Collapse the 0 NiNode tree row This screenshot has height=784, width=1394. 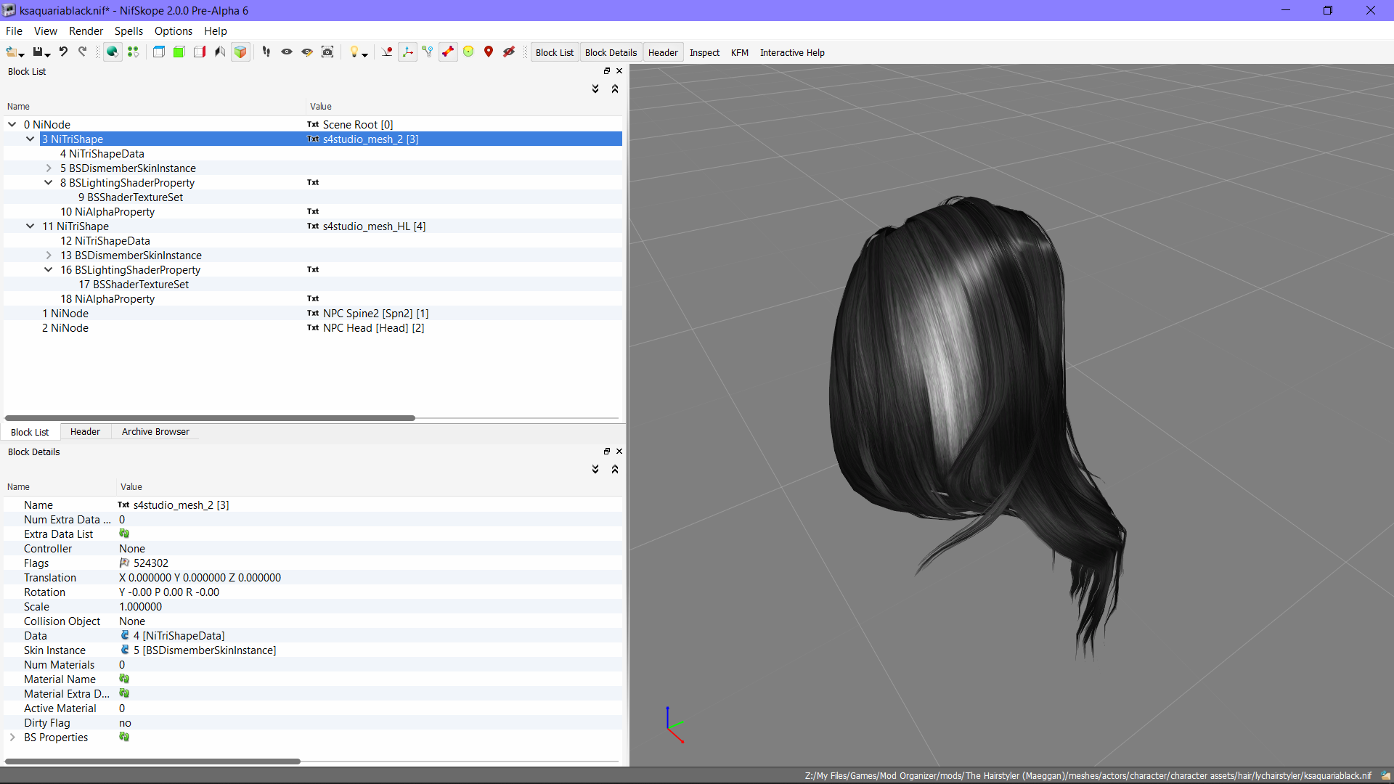pos(12,124)
